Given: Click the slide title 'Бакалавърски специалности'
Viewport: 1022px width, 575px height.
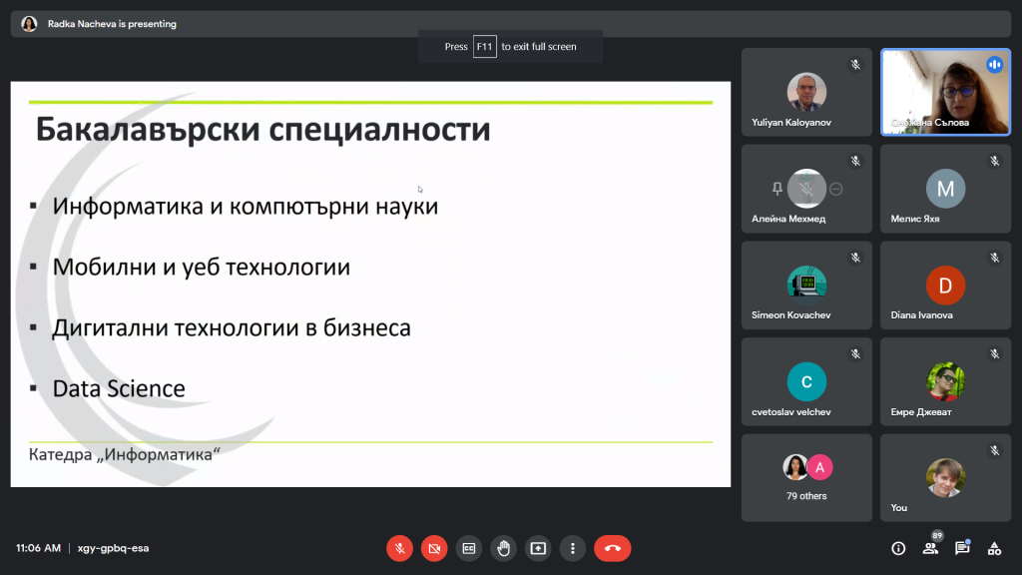Looking at the screenshot, I should [262, 129].
